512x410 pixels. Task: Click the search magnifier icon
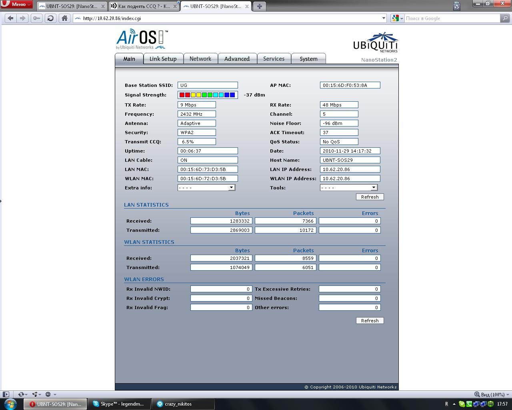[x=505, y=18]
